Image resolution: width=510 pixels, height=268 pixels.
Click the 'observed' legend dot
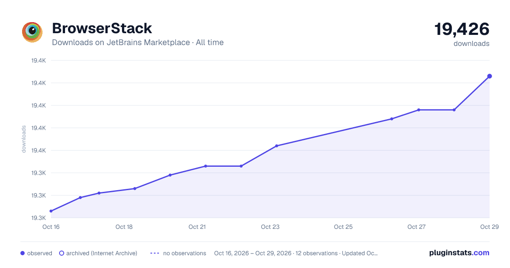[23, 253]
